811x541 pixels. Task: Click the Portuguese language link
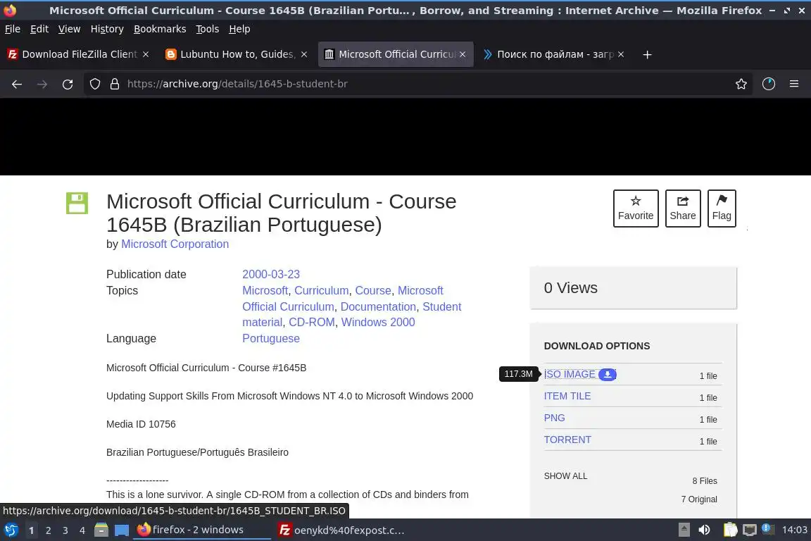[271, 339]
